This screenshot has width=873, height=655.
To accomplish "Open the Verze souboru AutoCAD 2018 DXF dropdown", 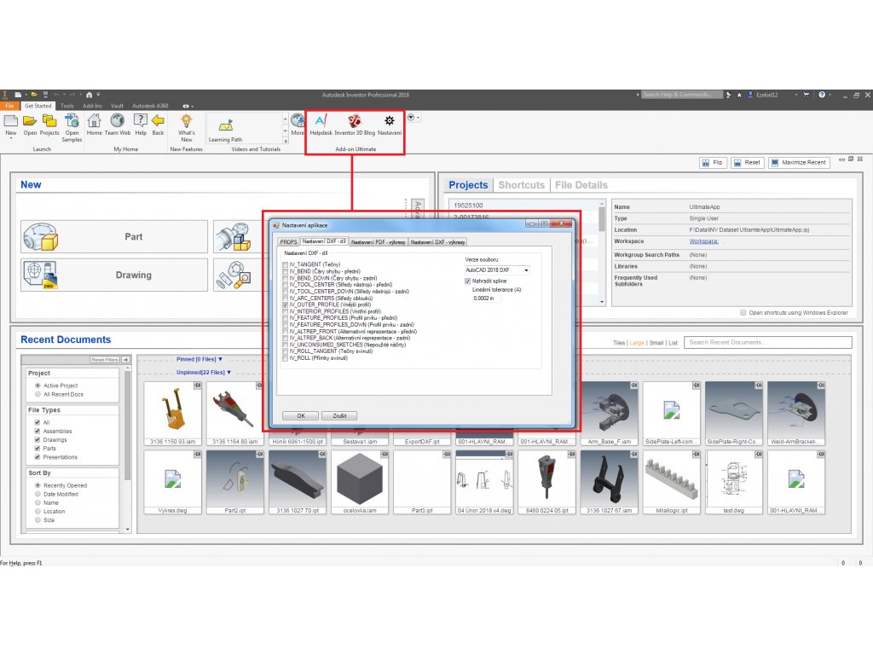I will [x=497, y=270].
